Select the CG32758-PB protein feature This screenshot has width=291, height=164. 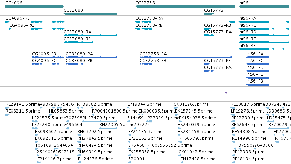coord(146,64)
